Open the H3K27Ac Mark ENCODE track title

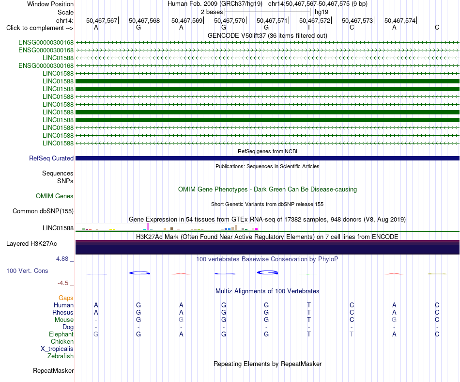pos(267,237)
